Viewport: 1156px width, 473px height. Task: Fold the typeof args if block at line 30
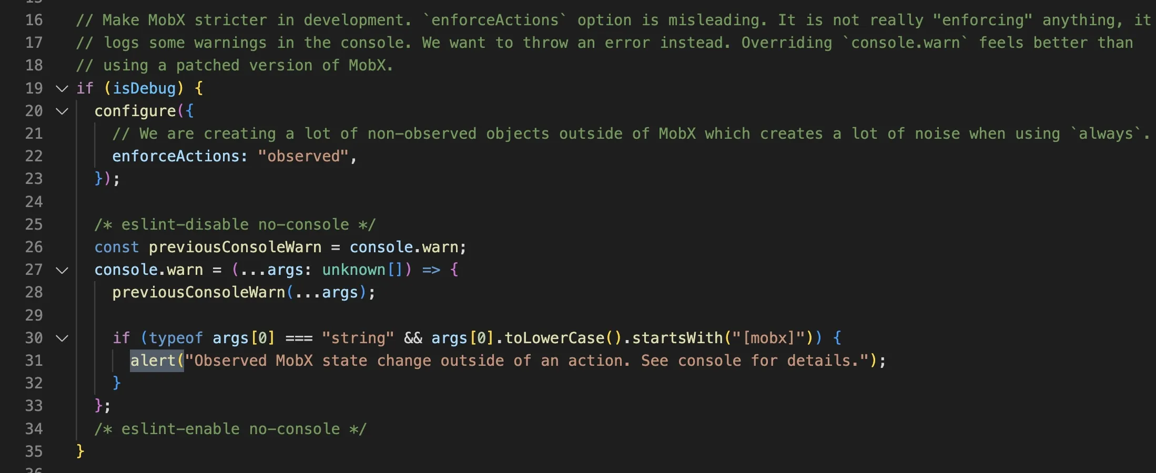pos(62,338)
